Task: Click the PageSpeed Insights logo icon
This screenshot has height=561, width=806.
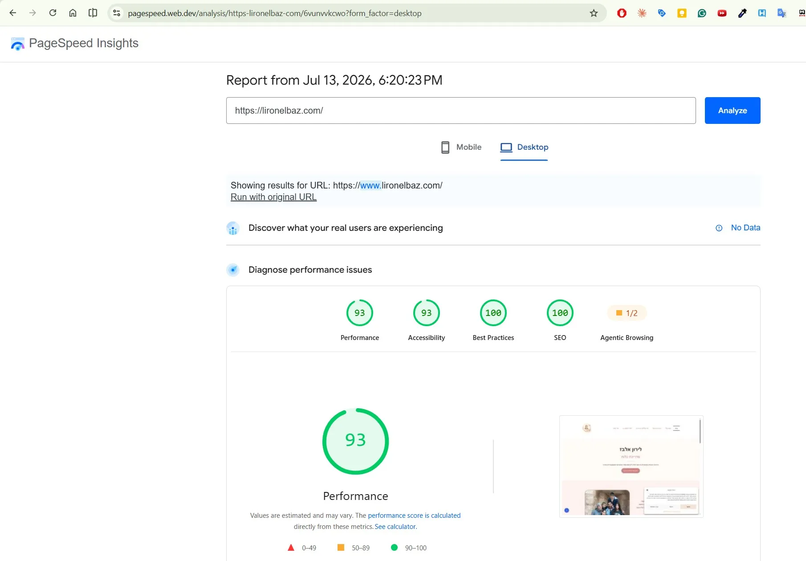Action: pyautogui.click(x=17, y=44)
